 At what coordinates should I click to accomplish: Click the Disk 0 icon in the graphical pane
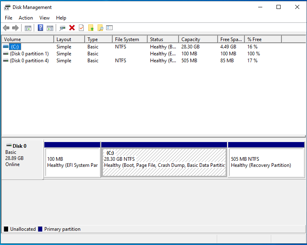[9, 145]
